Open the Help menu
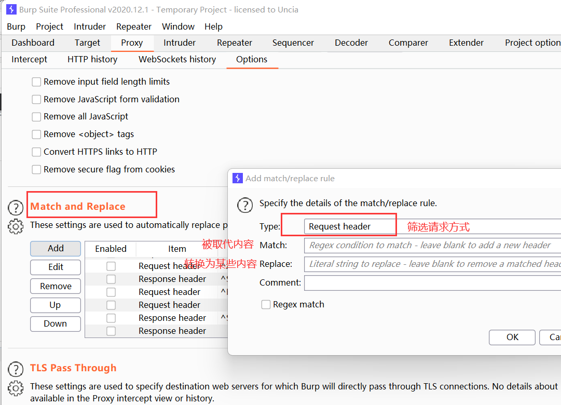Image resolution: width=561 pixels, height=405 pixels. (x=214, y=26)
